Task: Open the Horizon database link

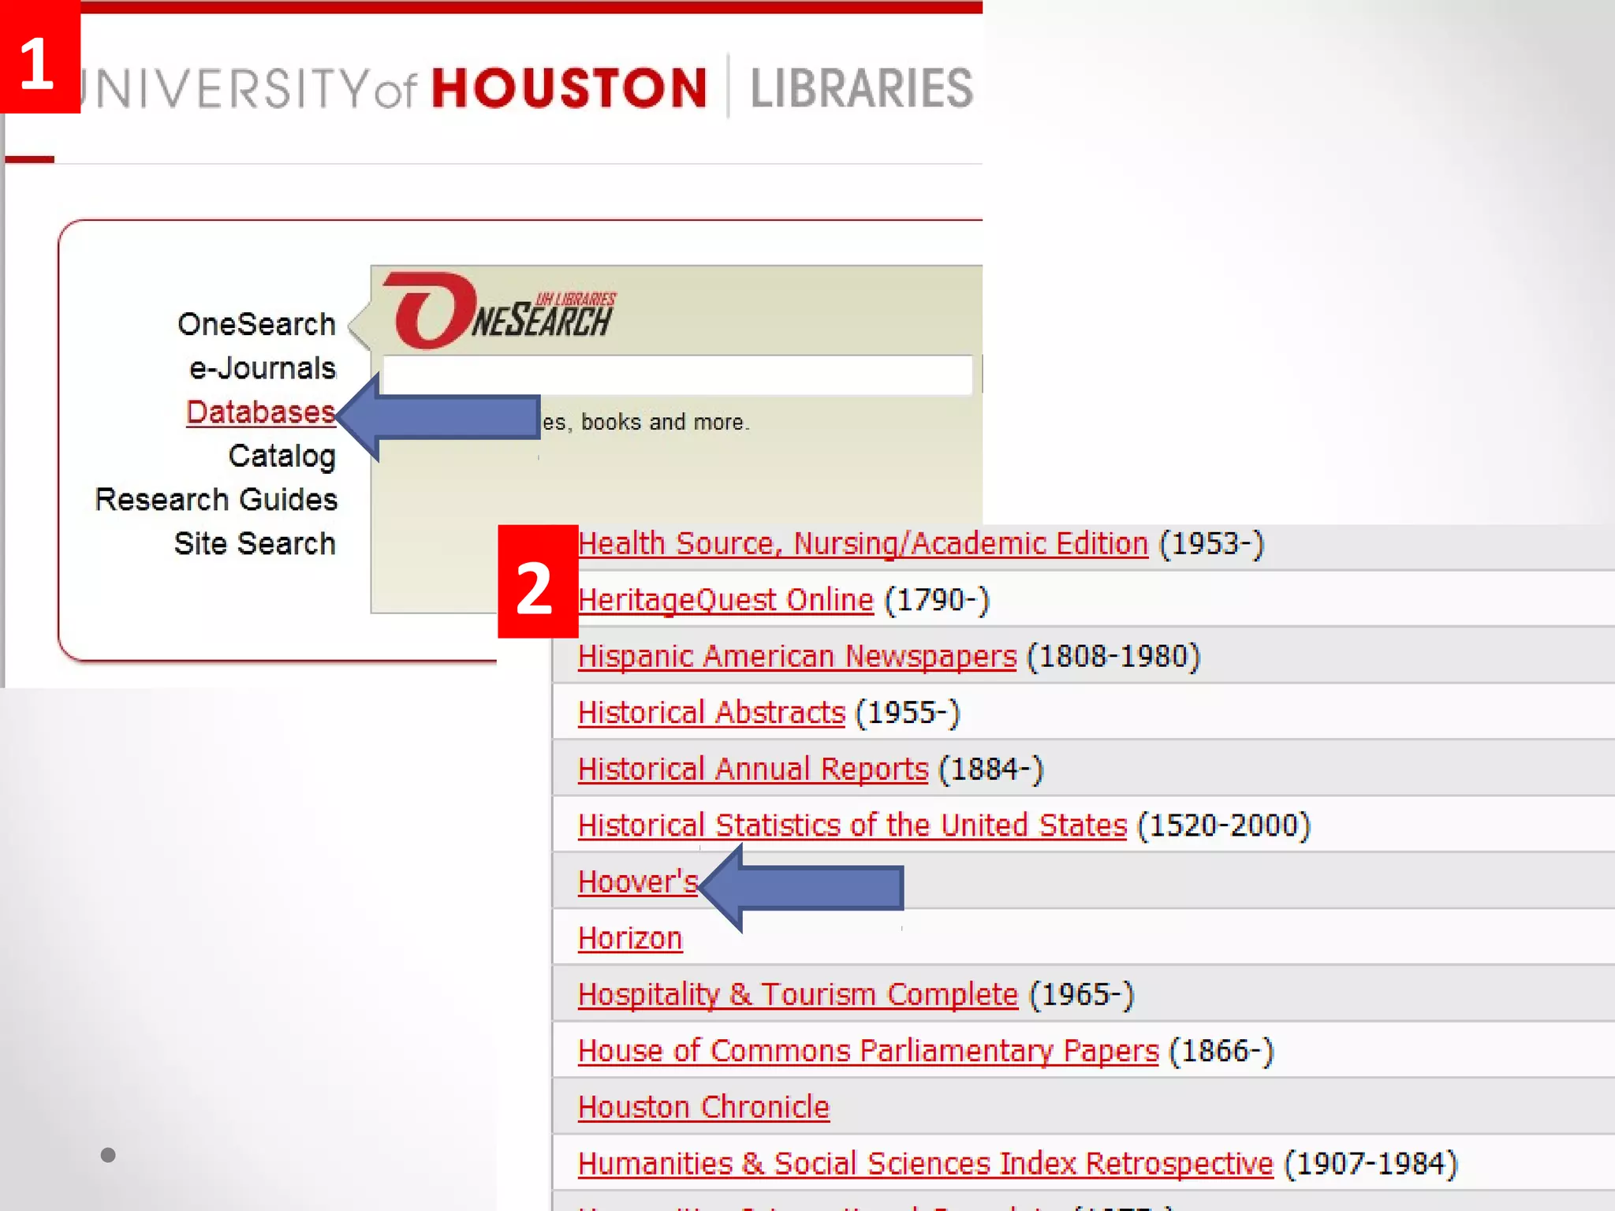Action: coord(629,939)
